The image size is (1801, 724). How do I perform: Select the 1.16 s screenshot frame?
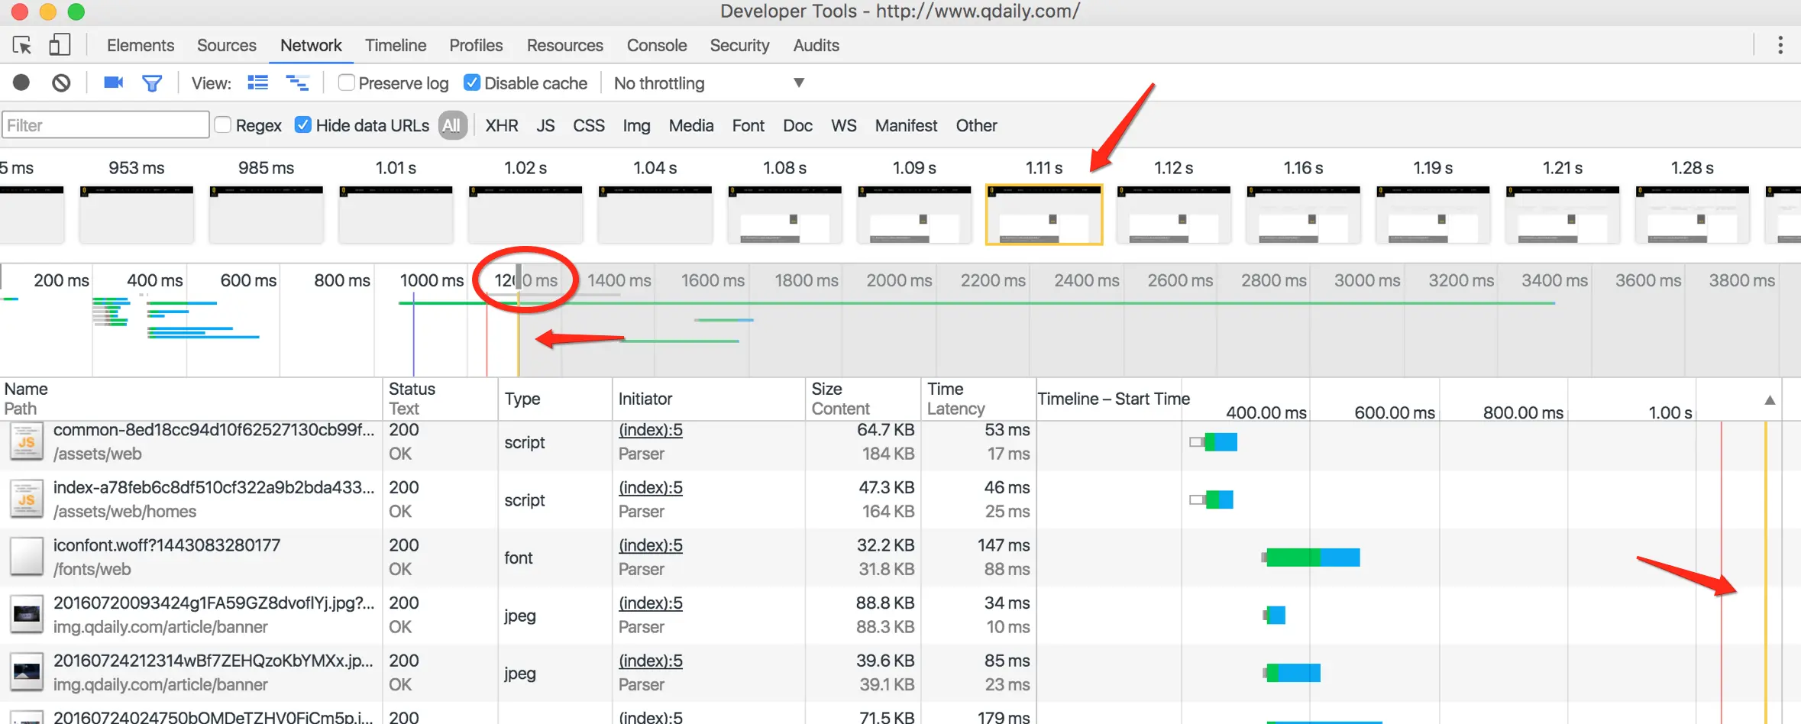tap(1304, 215)
